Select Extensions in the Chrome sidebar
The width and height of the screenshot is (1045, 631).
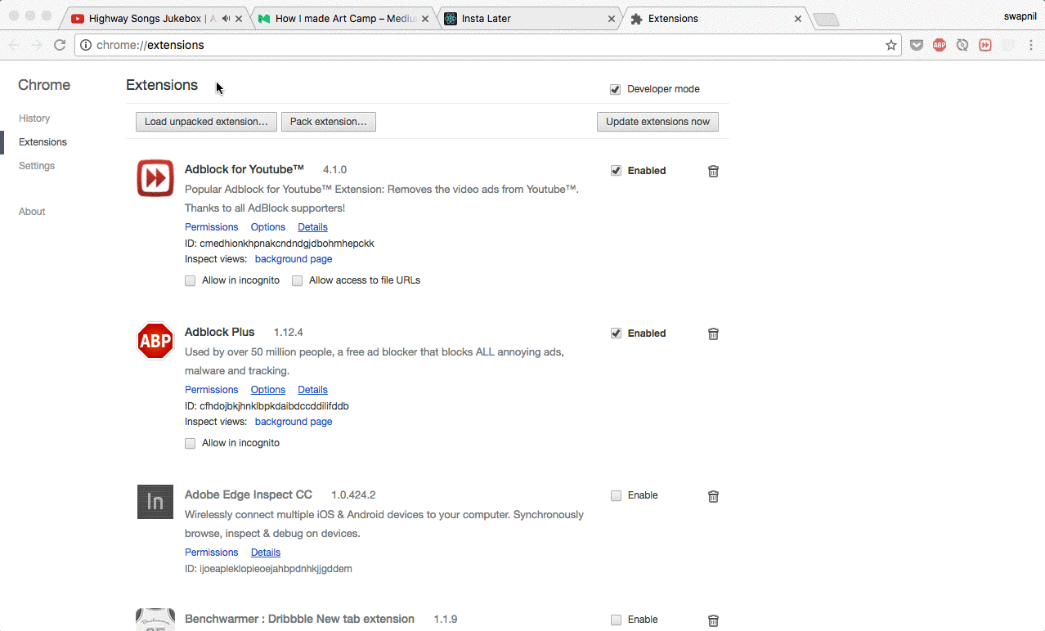43,142
